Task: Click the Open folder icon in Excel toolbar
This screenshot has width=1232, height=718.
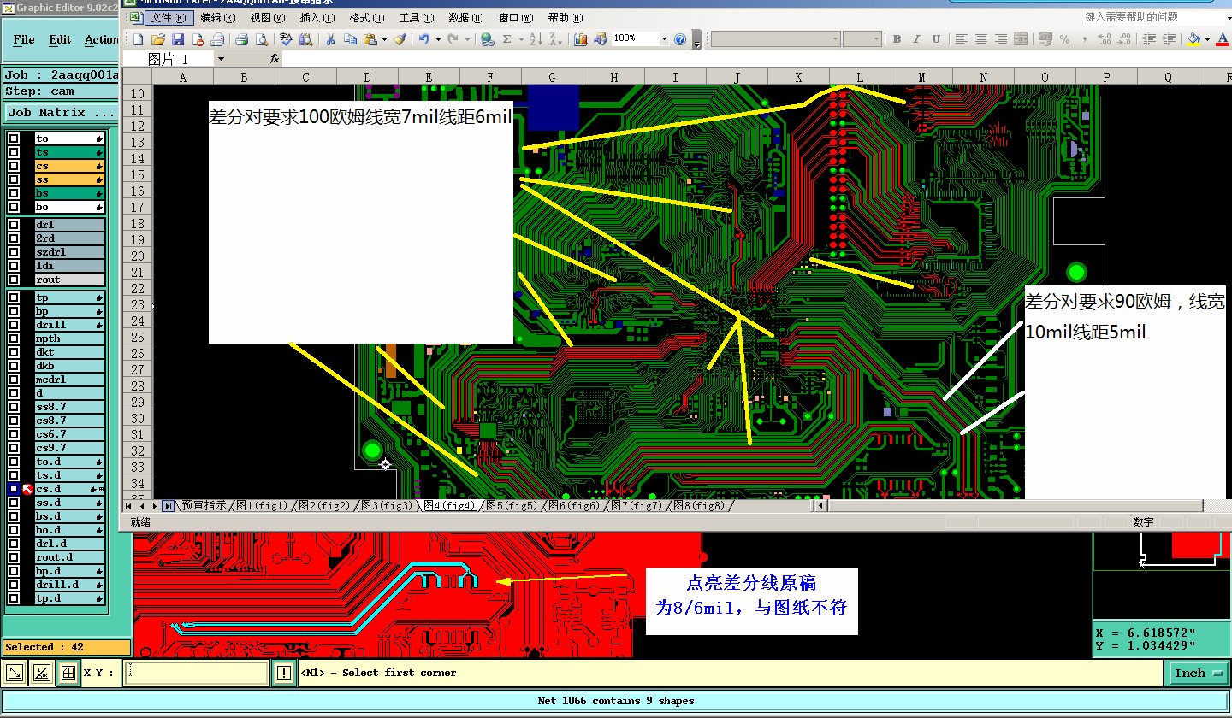Action: pos(157,39)
